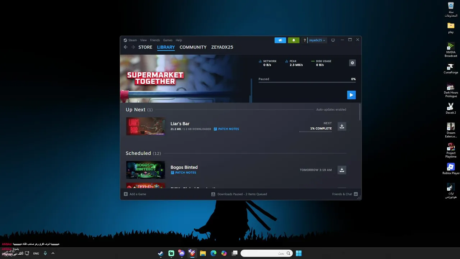Click Downloads Paused status at the bottom
The width and height of the screenshot is (460, 259).
[239, 194]
